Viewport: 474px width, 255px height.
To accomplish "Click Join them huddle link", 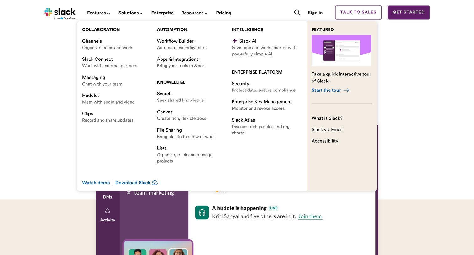I will pos(310,216).
